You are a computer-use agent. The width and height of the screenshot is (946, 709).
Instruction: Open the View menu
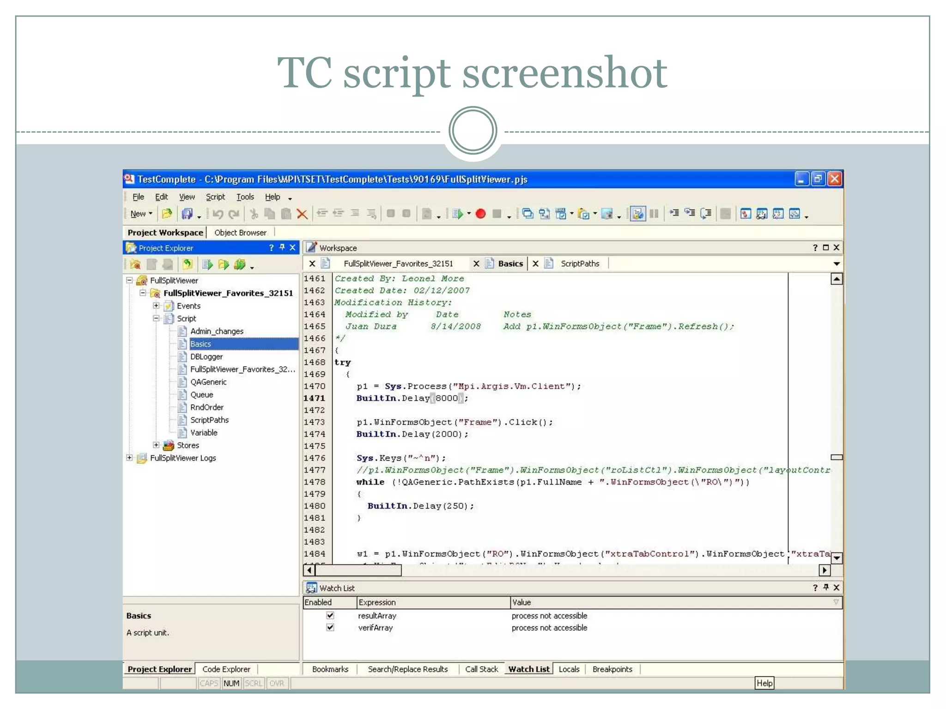point(187,197)
